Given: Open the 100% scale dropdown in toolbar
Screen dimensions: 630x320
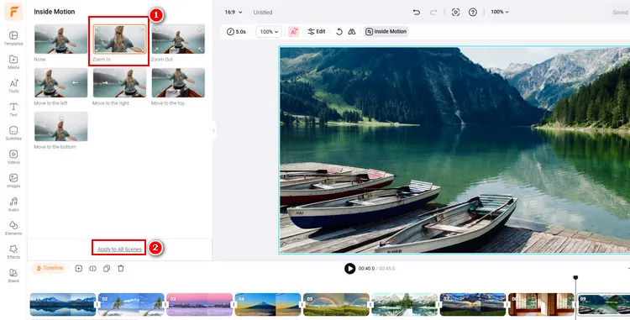Looking at the screenshot, I should coord(269,32).
